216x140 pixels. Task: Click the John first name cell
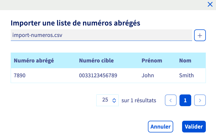pyautogui.click(x=148, y=75)
